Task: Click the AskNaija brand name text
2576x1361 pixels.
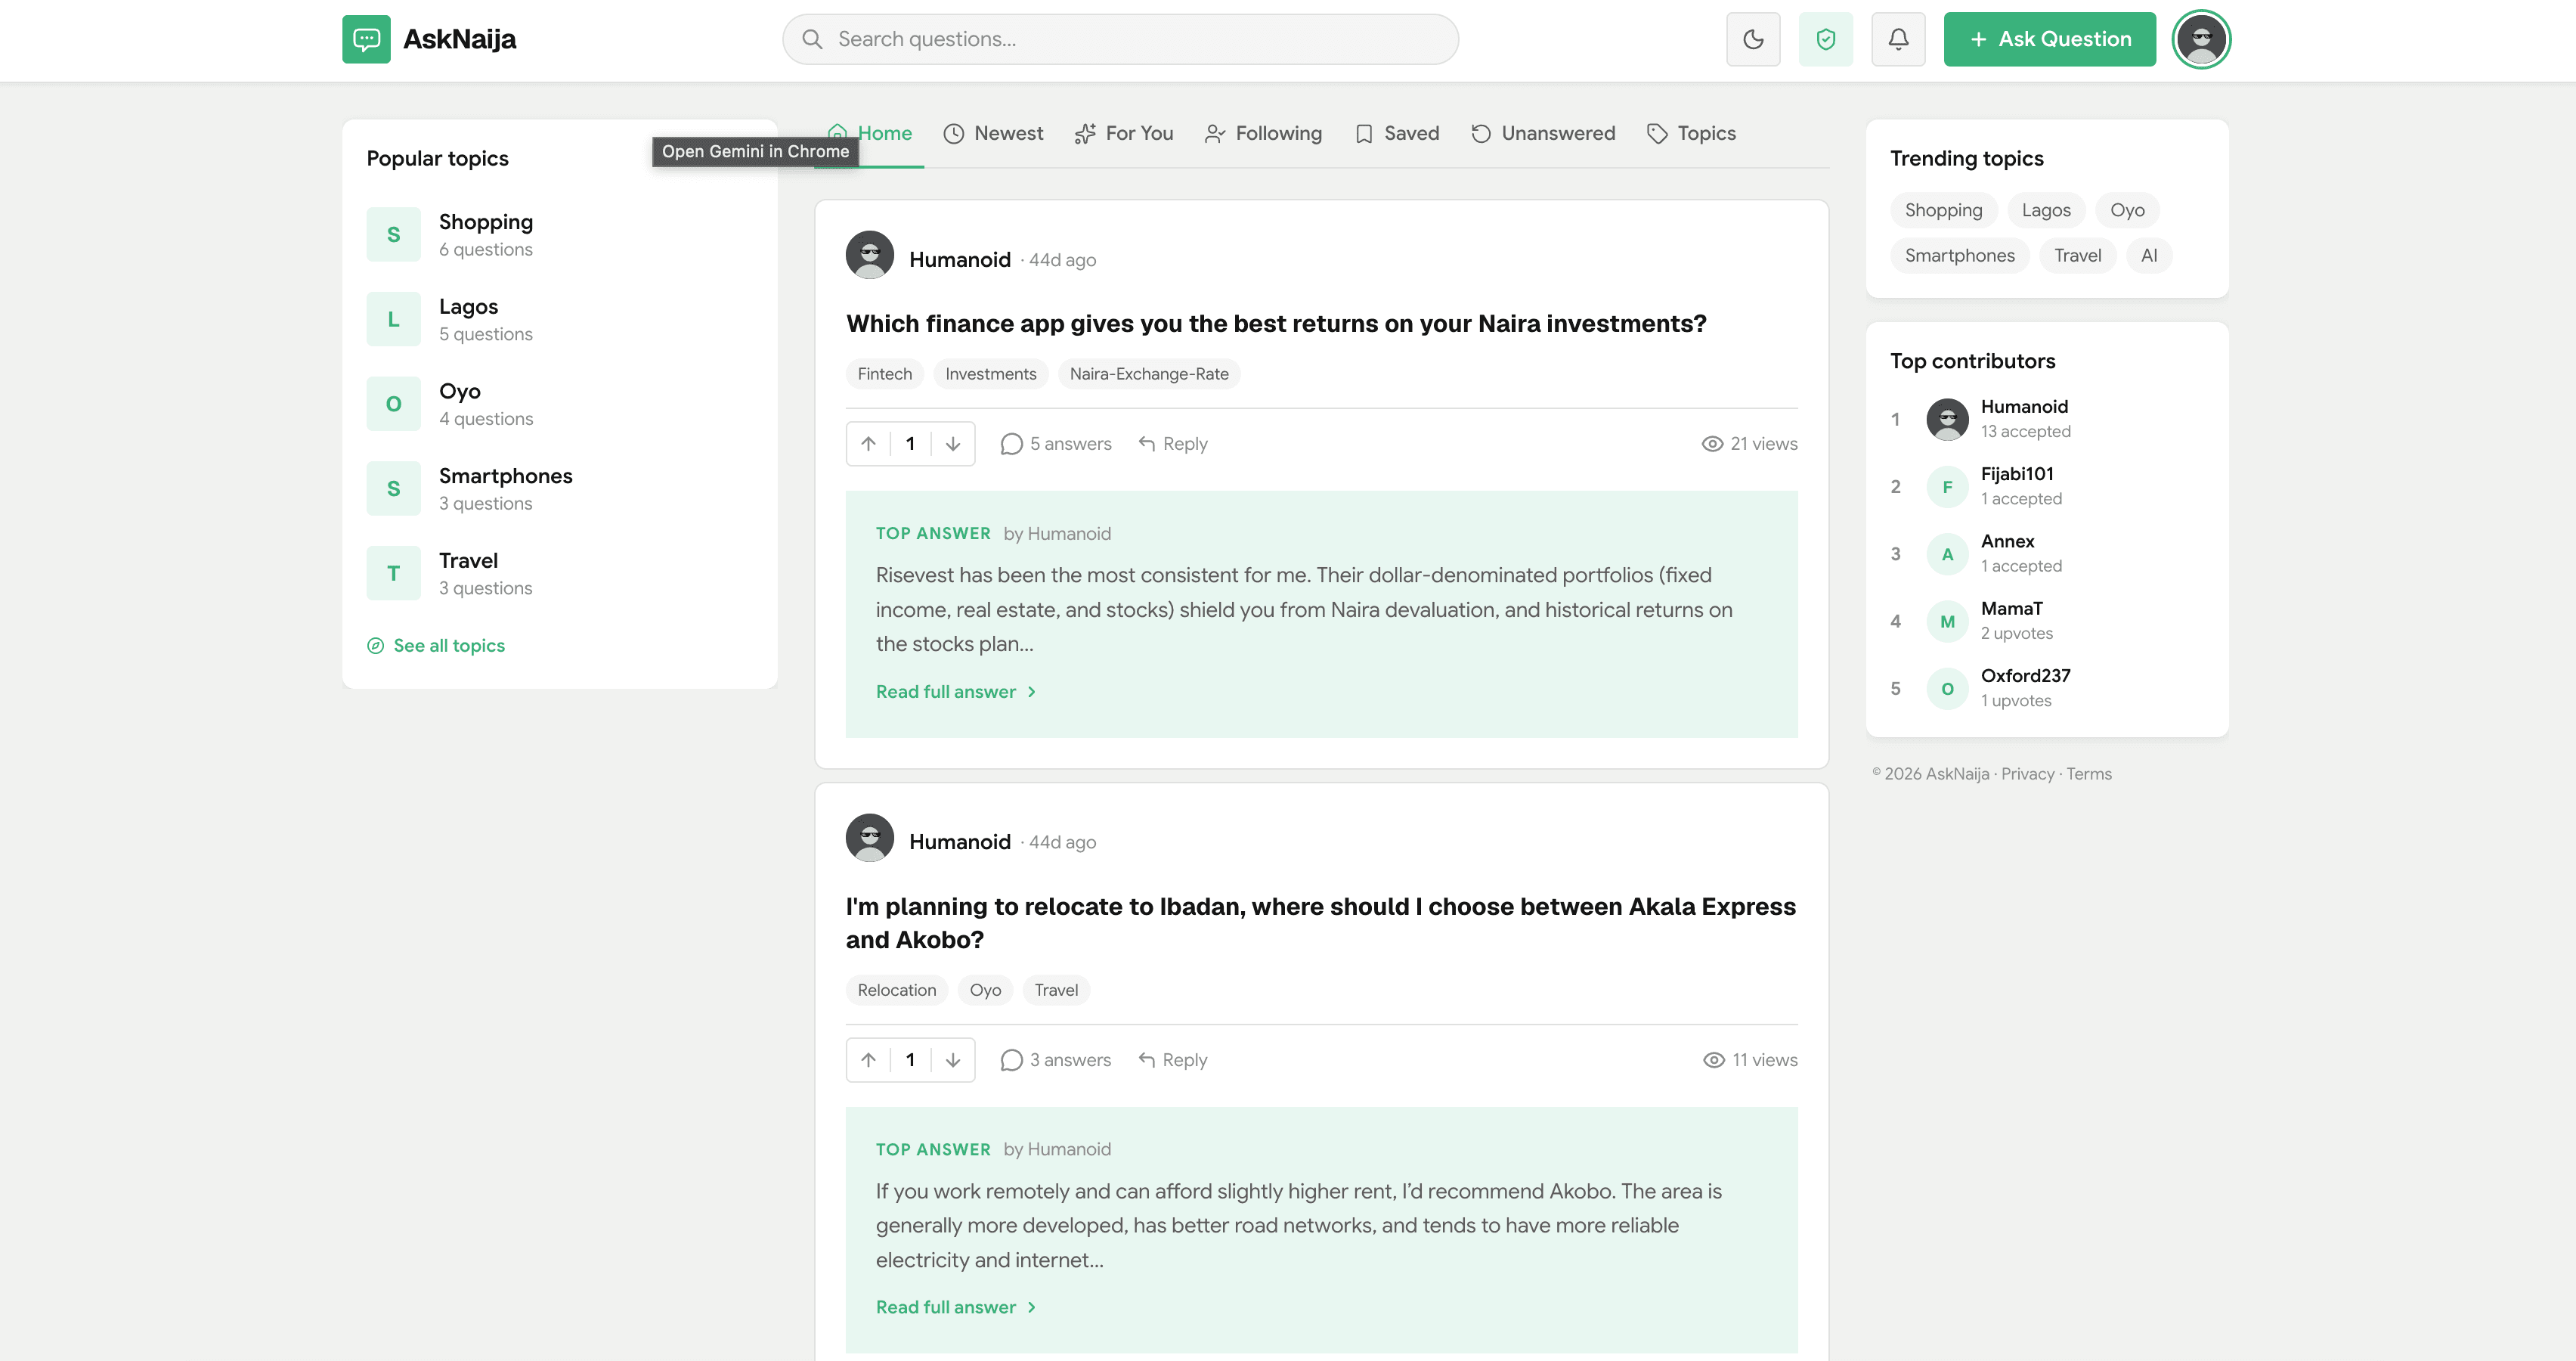Action: click(x=459, y=39)
